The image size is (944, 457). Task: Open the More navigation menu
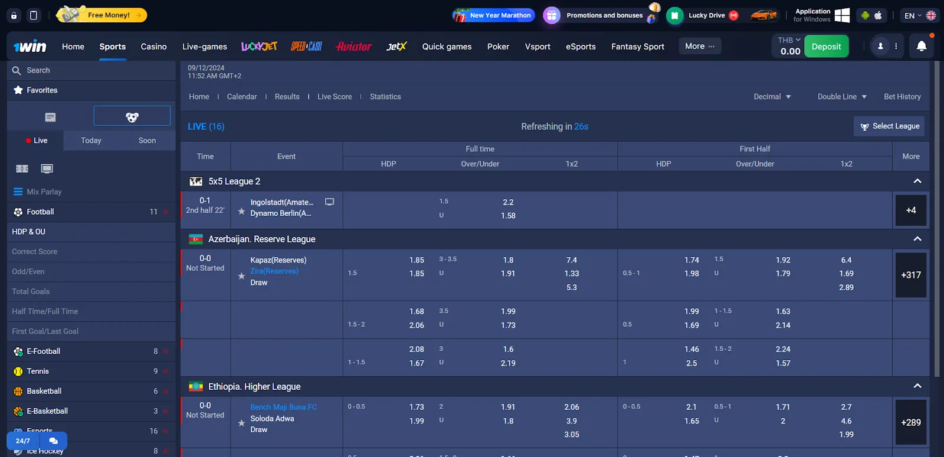(700, 46)
